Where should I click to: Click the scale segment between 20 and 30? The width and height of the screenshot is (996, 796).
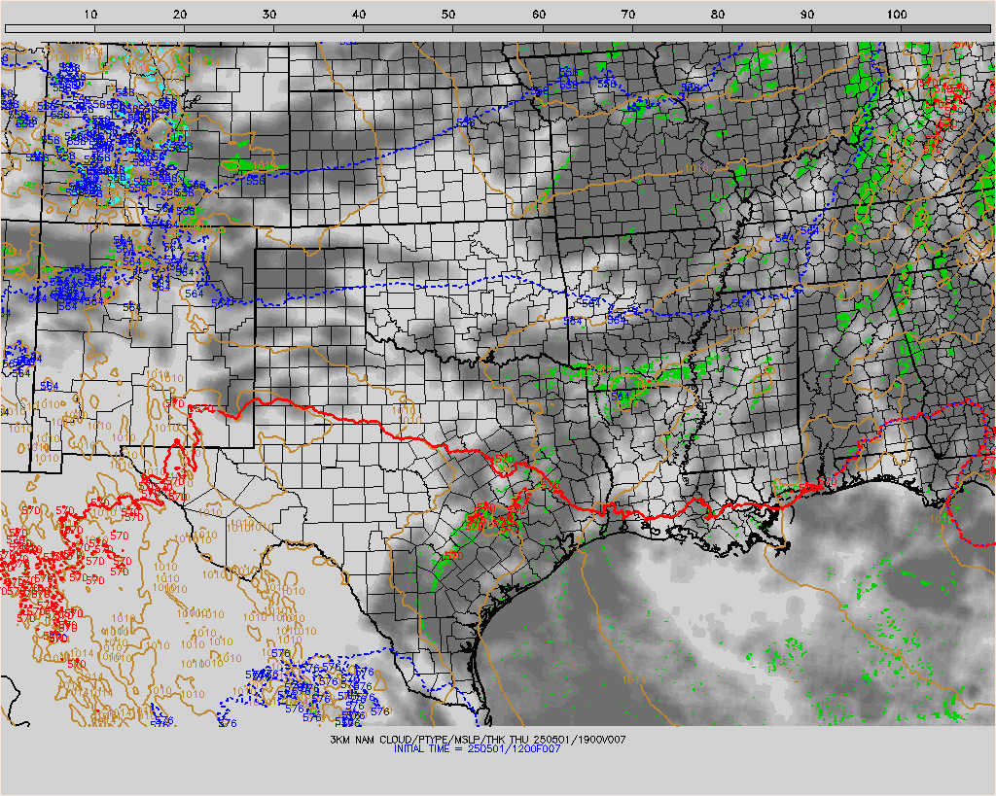coord(229,28)
